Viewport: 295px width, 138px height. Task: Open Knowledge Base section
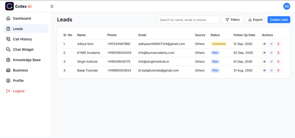[26, 60]
